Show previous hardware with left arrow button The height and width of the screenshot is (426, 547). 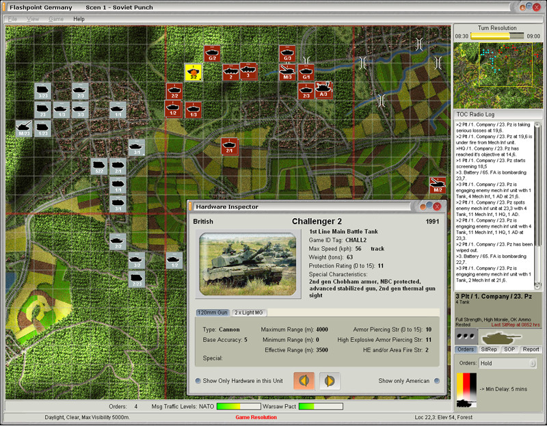coord(304,381)
